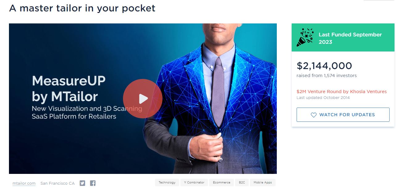The height and width of the screenshot is (189, 401).
Task: Select the Mobile Apps tag
Action: pos(263,183)
